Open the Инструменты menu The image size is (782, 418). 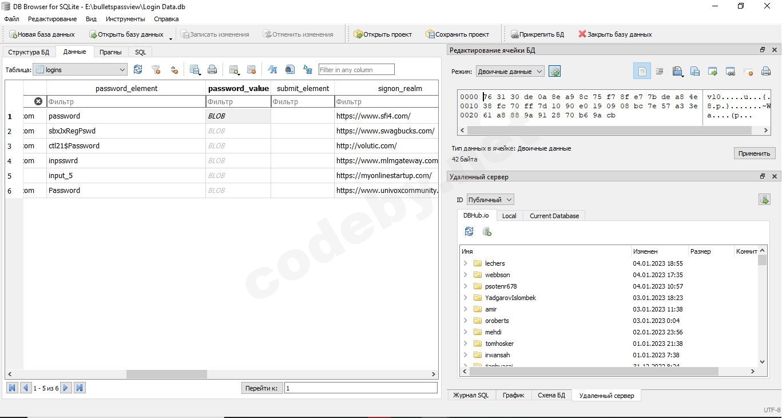pos(125,19)
